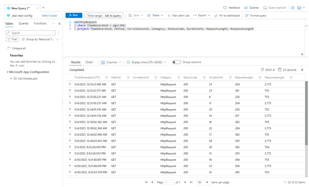The width and height of the screenshot is (309, 187).
Task: Switch to the Functions tab
Action: tap(40, 23)
